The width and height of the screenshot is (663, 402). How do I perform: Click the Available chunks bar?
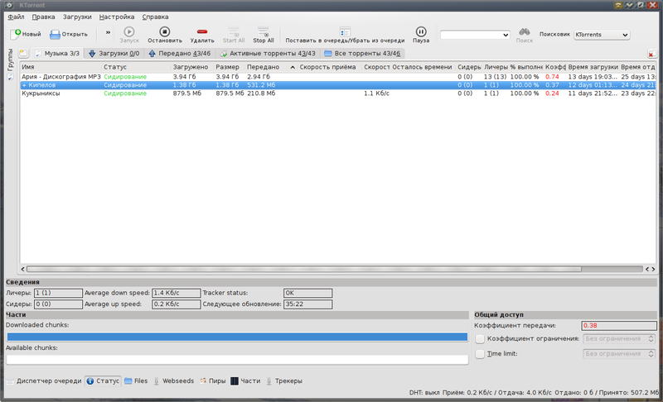[x=237, y=359]
